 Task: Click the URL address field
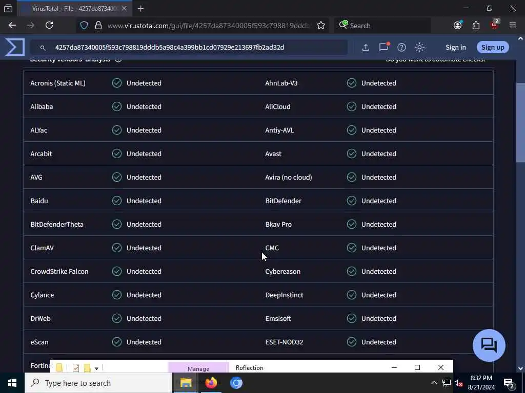point(208,26)
